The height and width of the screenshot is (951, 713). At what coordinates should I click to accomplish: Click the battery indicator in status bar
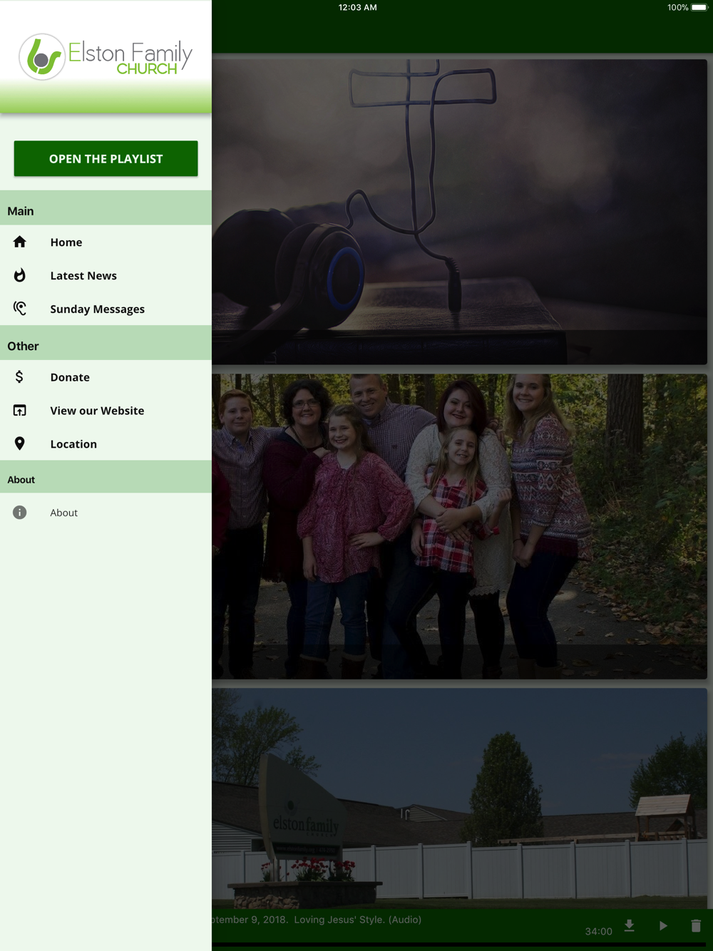pyautogui.click(x=699, y=7)
